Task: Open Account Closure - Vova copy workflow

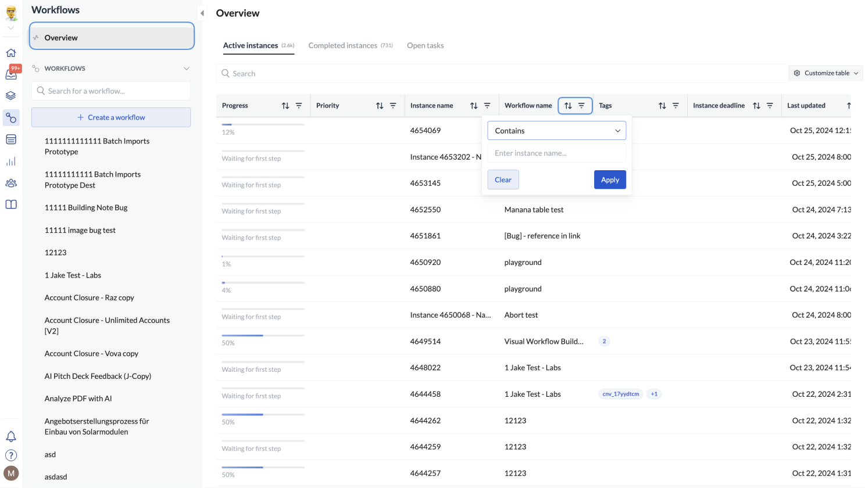Action: [91, 353]
